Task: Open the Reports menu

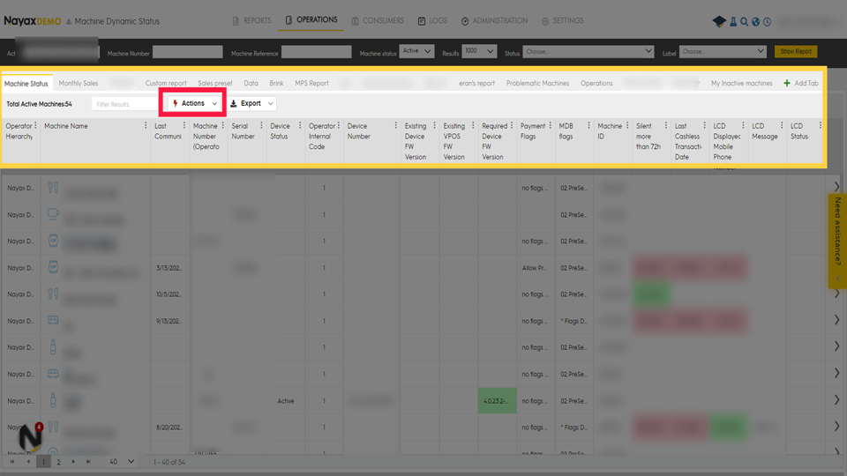Action: [251, 21]
